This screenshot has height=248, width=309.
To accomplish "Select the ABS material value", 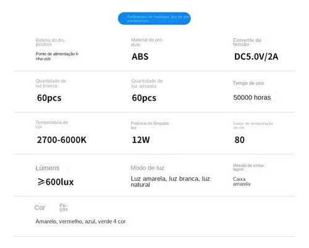I will coord(140,57).
